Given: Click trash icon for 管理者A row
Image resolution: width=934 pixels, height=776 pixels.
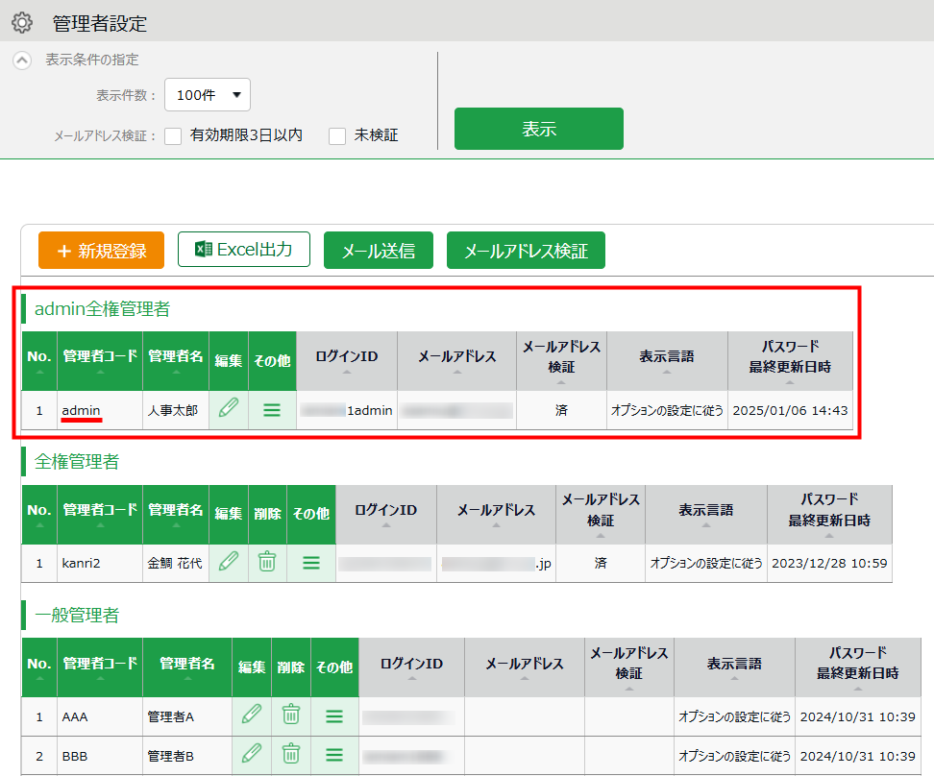Looking at the screenshot, I should [291, 715].
